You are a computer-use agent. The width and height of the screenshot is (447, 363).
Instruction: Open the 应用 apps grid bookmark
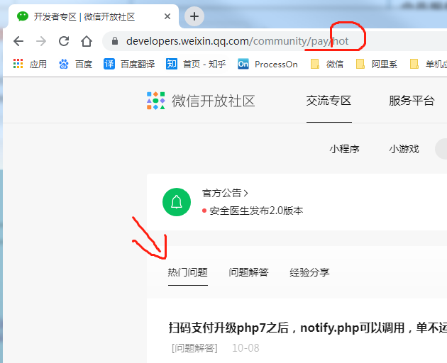click(x=30, y=64)
